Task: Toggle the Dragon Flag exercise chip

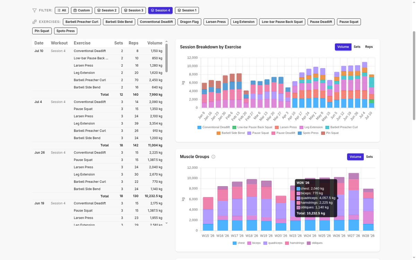Action: pos(189,22)
